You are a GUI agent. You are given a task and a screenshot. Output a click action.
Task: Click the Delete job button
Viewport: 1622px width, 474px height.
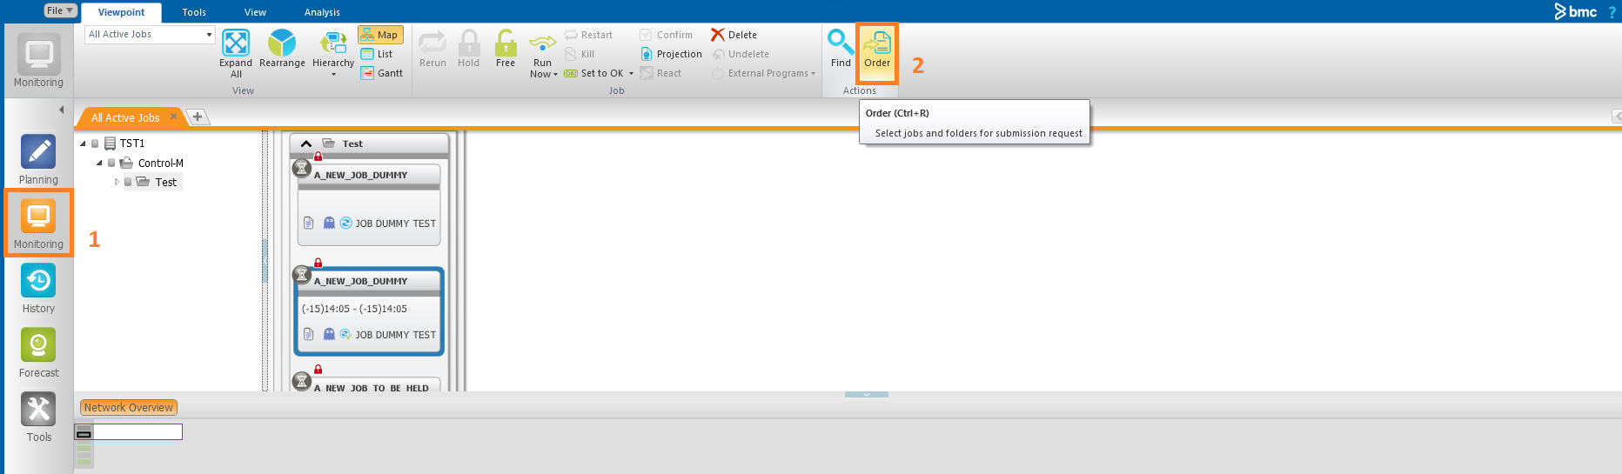coord(734,35)
